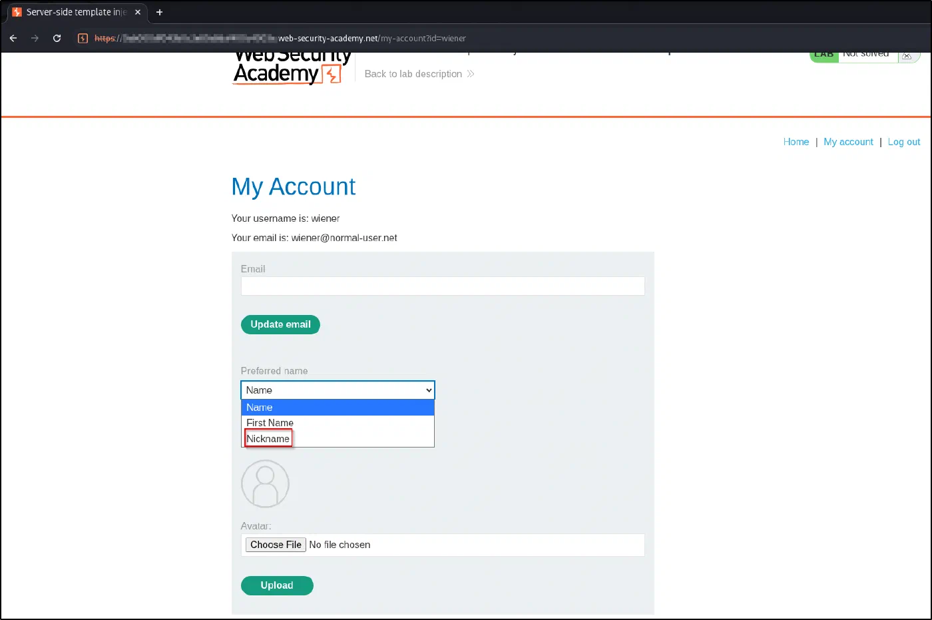Click the default avatar image

tap(265, 484)
